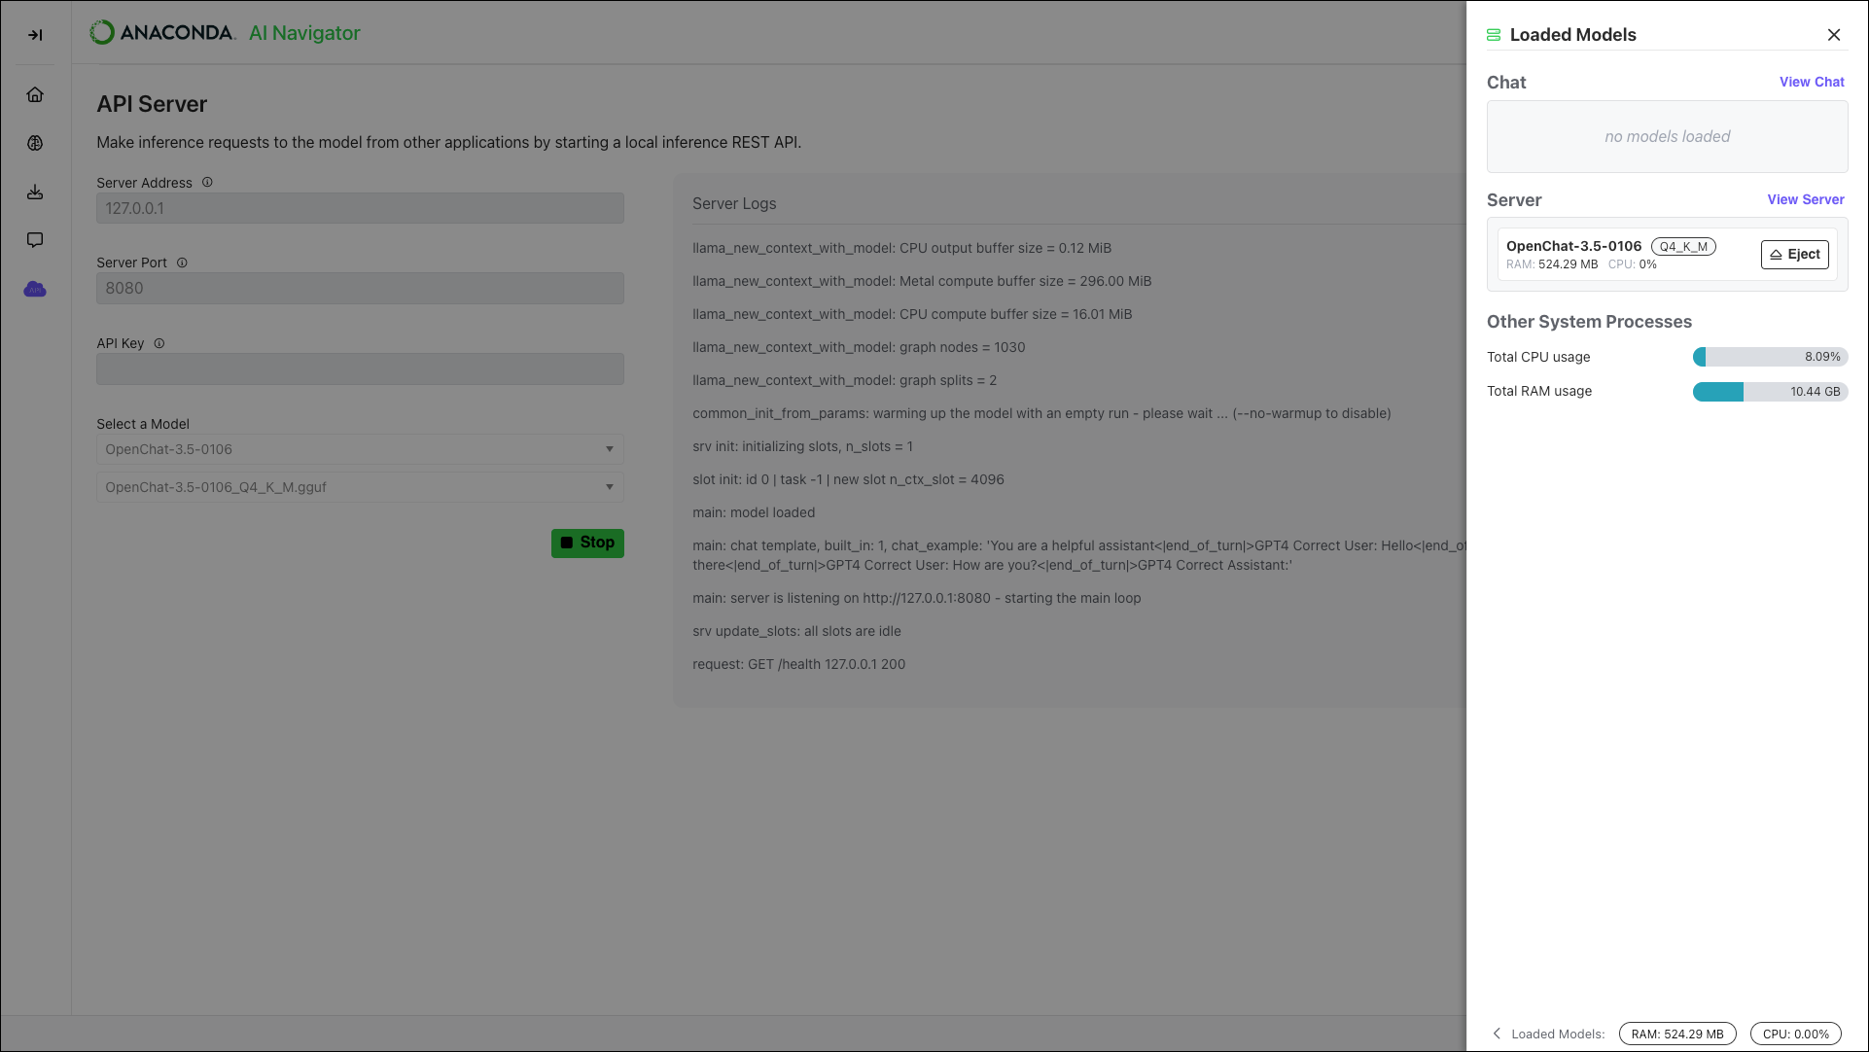Click the API Key field

click(x=360, y=369)
